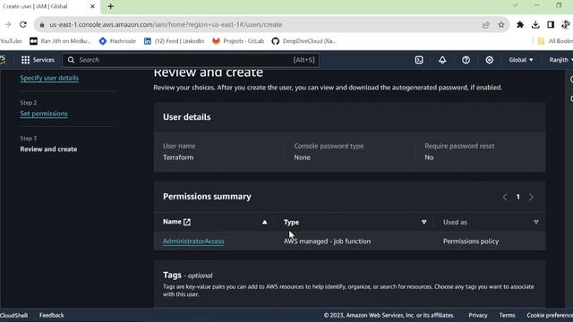Bookmark page with the star icon
Viewport: 573px width, 322px height.
click(501, 24)
